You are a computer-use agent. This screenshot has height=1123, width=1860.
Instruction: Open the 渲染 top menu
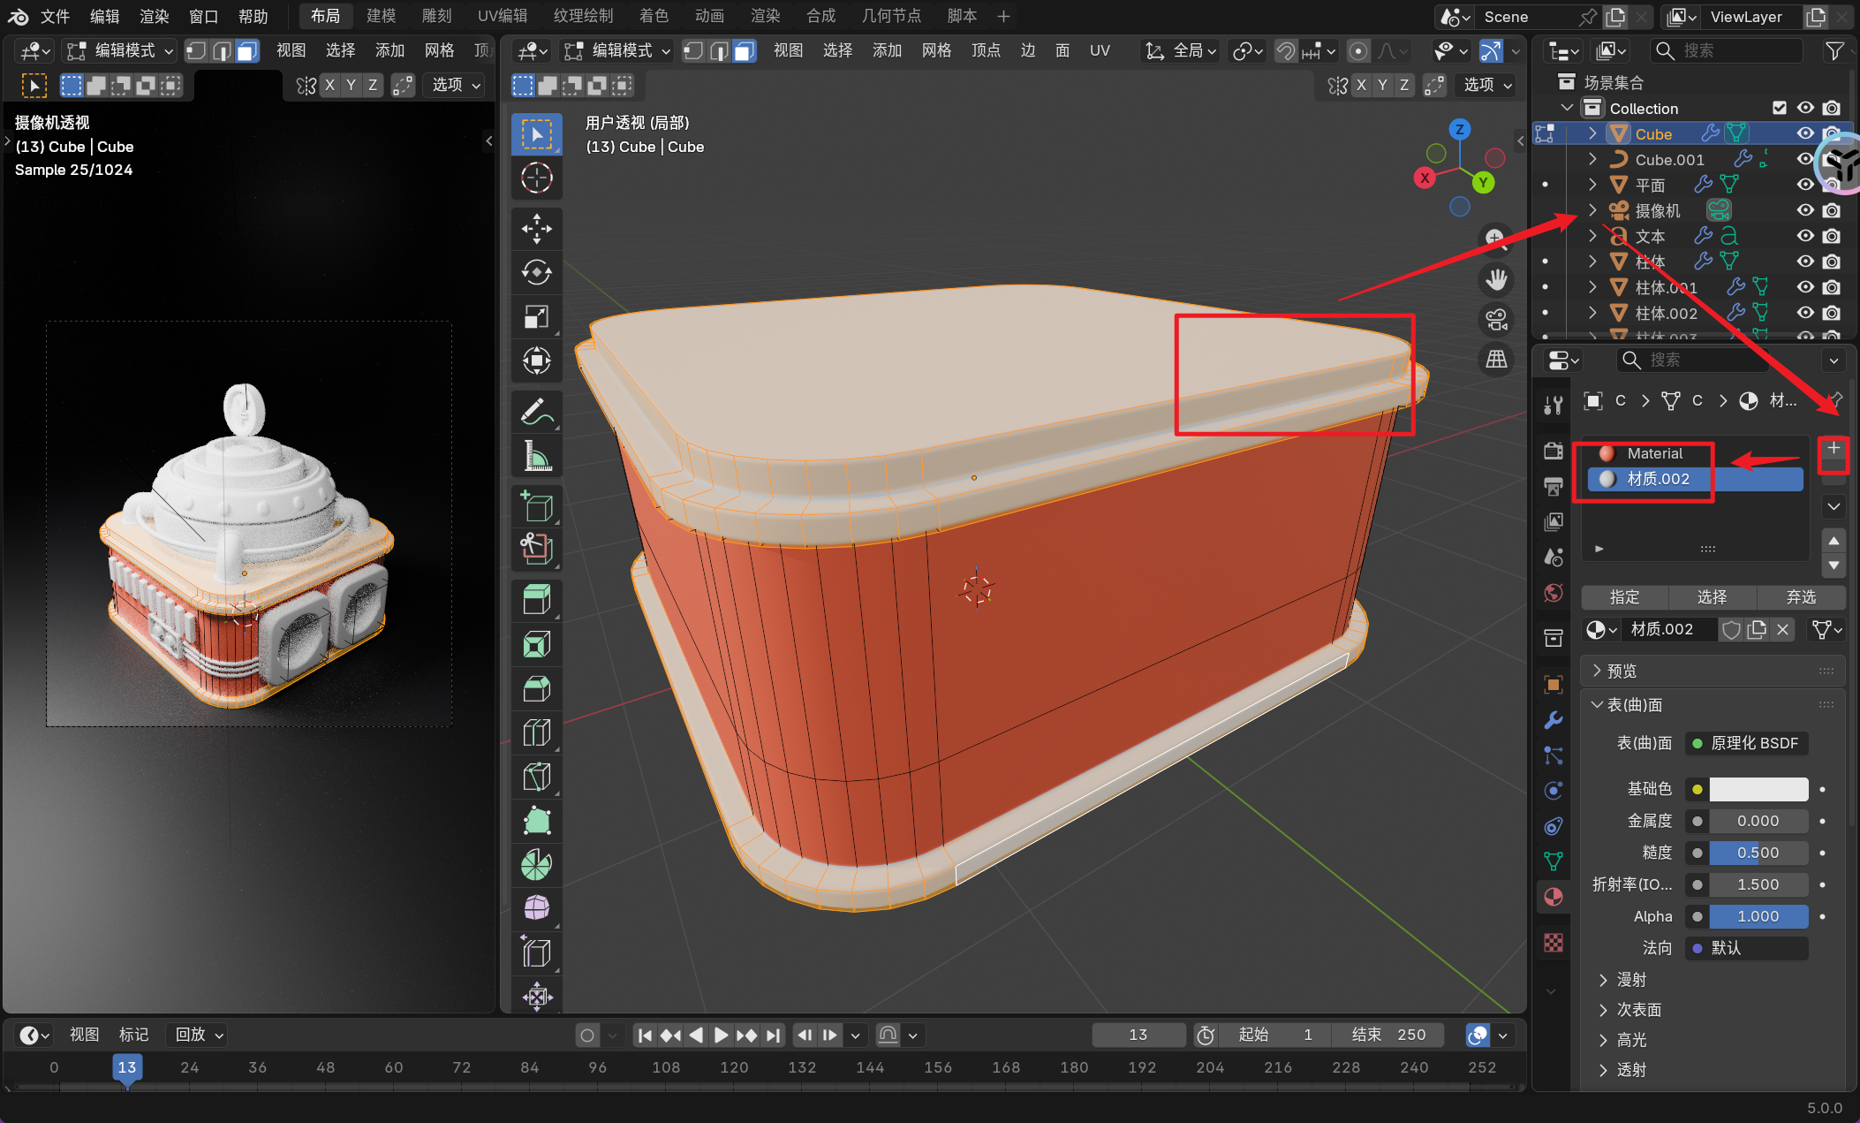tap(154, 16)
